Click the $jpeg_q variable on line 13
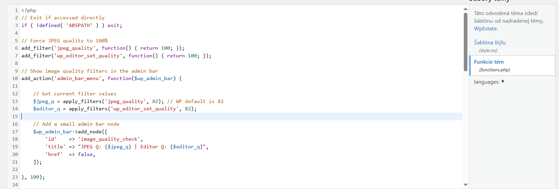Image resolution: width=559 pixels, height=189 pixels. (x=43, y=101)
